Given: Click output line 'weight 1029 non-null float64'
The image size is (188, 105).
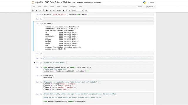Looking at the screenshot, I should coord(62,42).
